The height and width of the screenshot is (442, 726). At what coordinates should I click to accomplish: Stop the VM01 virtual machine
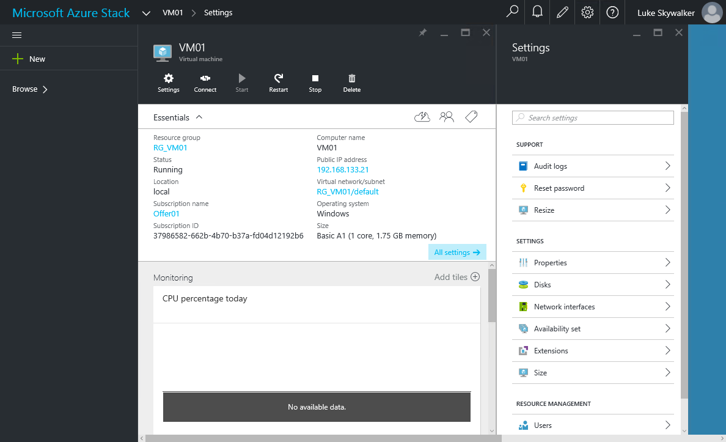coord(315,83)
